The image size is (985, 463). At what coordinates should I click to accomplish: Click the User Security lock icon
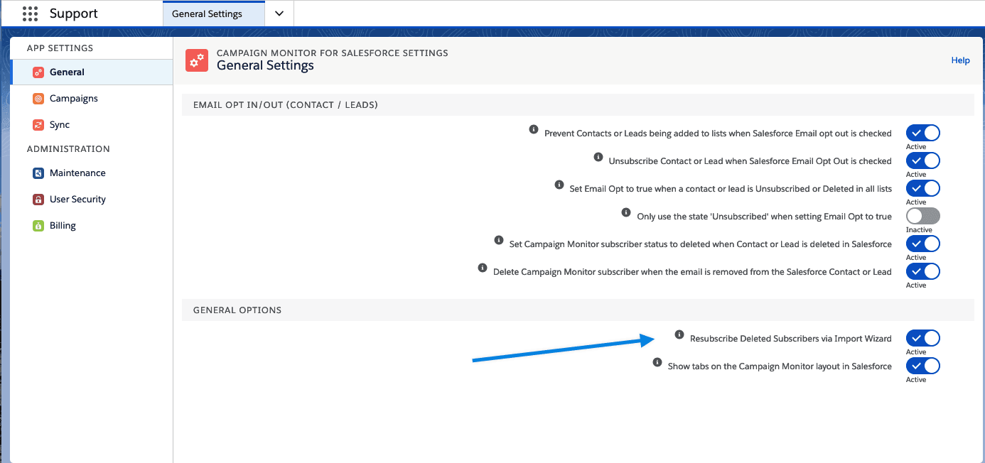38,200
